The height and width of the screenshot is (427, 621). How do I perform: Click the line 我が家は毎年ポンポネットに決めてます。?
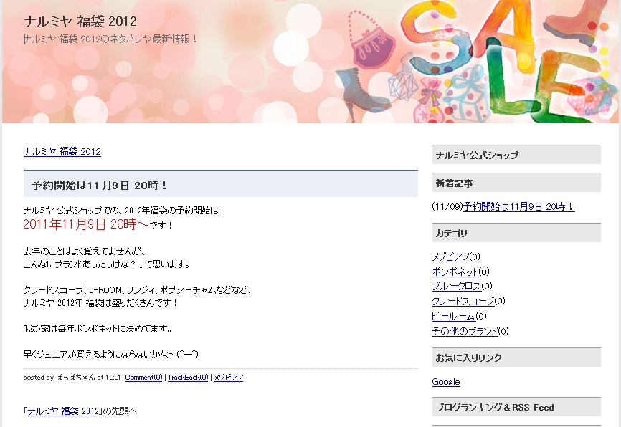coord(98,328)
